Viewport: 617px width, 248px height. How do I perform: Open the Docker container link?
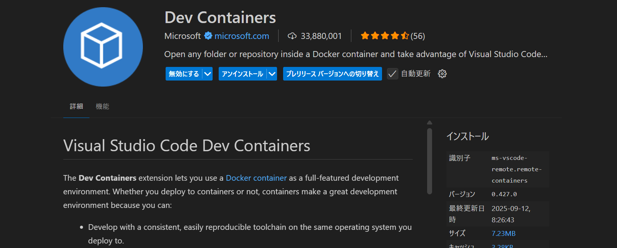pos(256,178)
